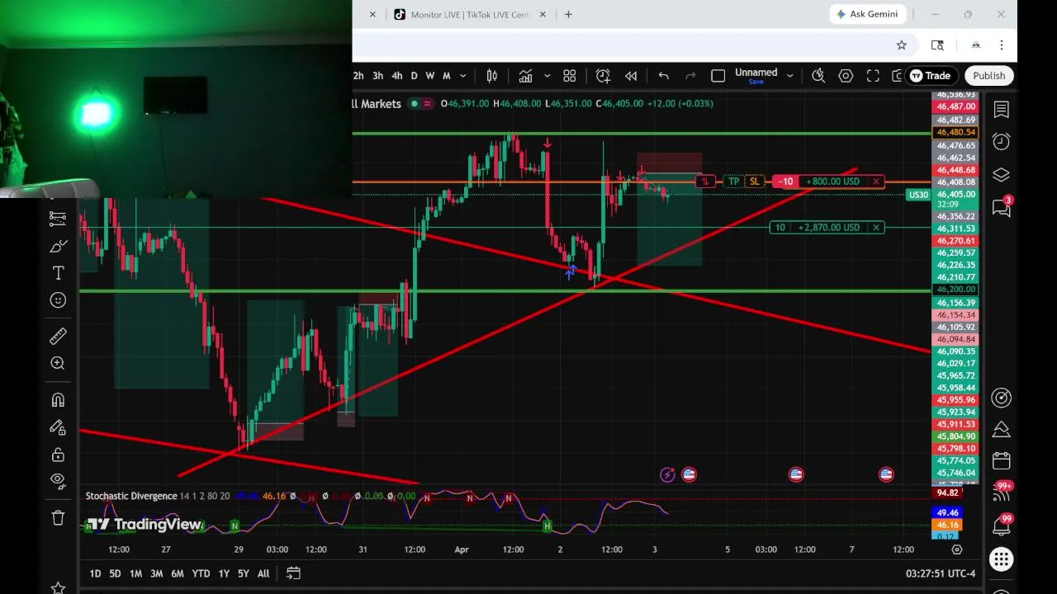Screen dimensions: 1057x594
Task: Open the Calendar panel
Action: pos(1001,460)
